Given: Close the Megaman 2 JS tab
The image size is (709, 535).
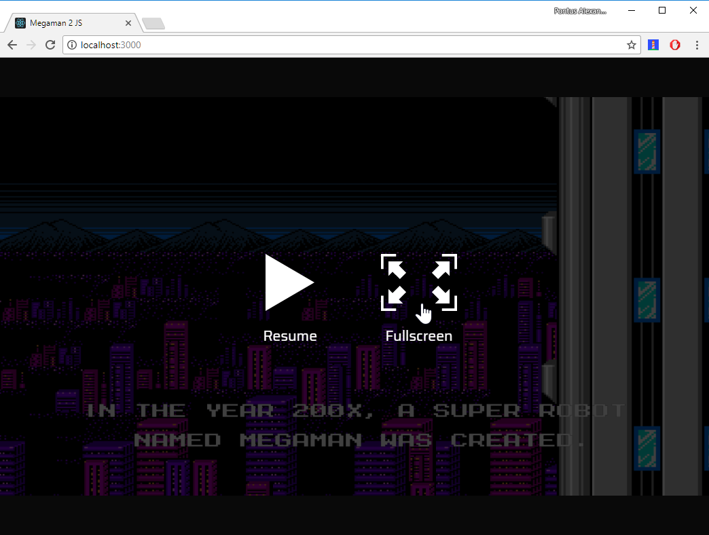Looking at the screenshot, I should [x=128, y=22].
